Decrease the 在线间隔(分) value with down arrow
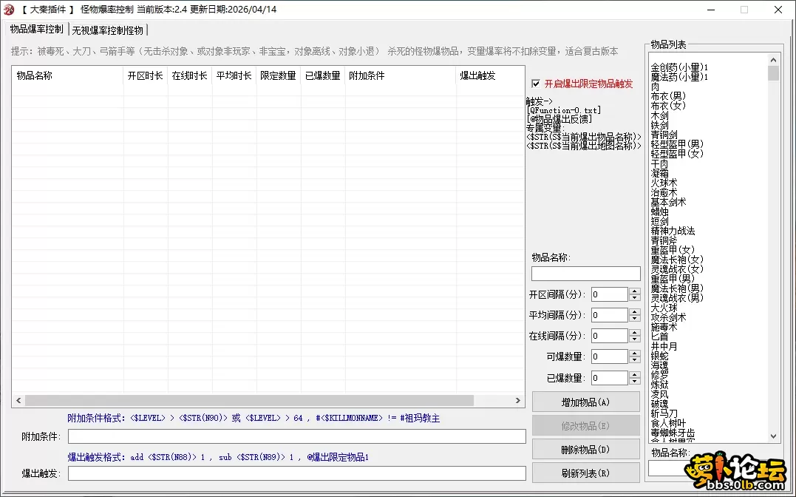Viewport: 796px width, 497px height. pos(635,339)
